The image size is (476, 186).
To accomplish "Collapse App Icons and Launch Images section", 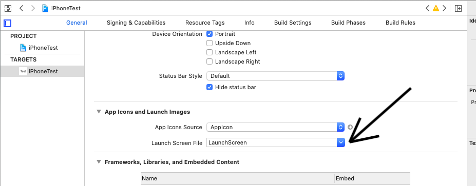I will point(99,112).
